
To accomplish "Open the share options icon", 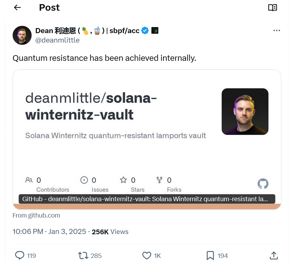I will [x=274, y=256].
